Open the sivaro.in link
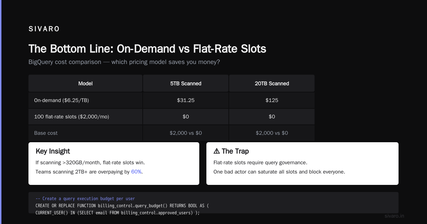 395,216
